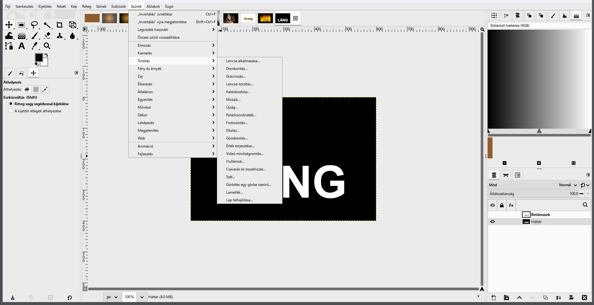Select the Text tool

[x=22, y=46]
